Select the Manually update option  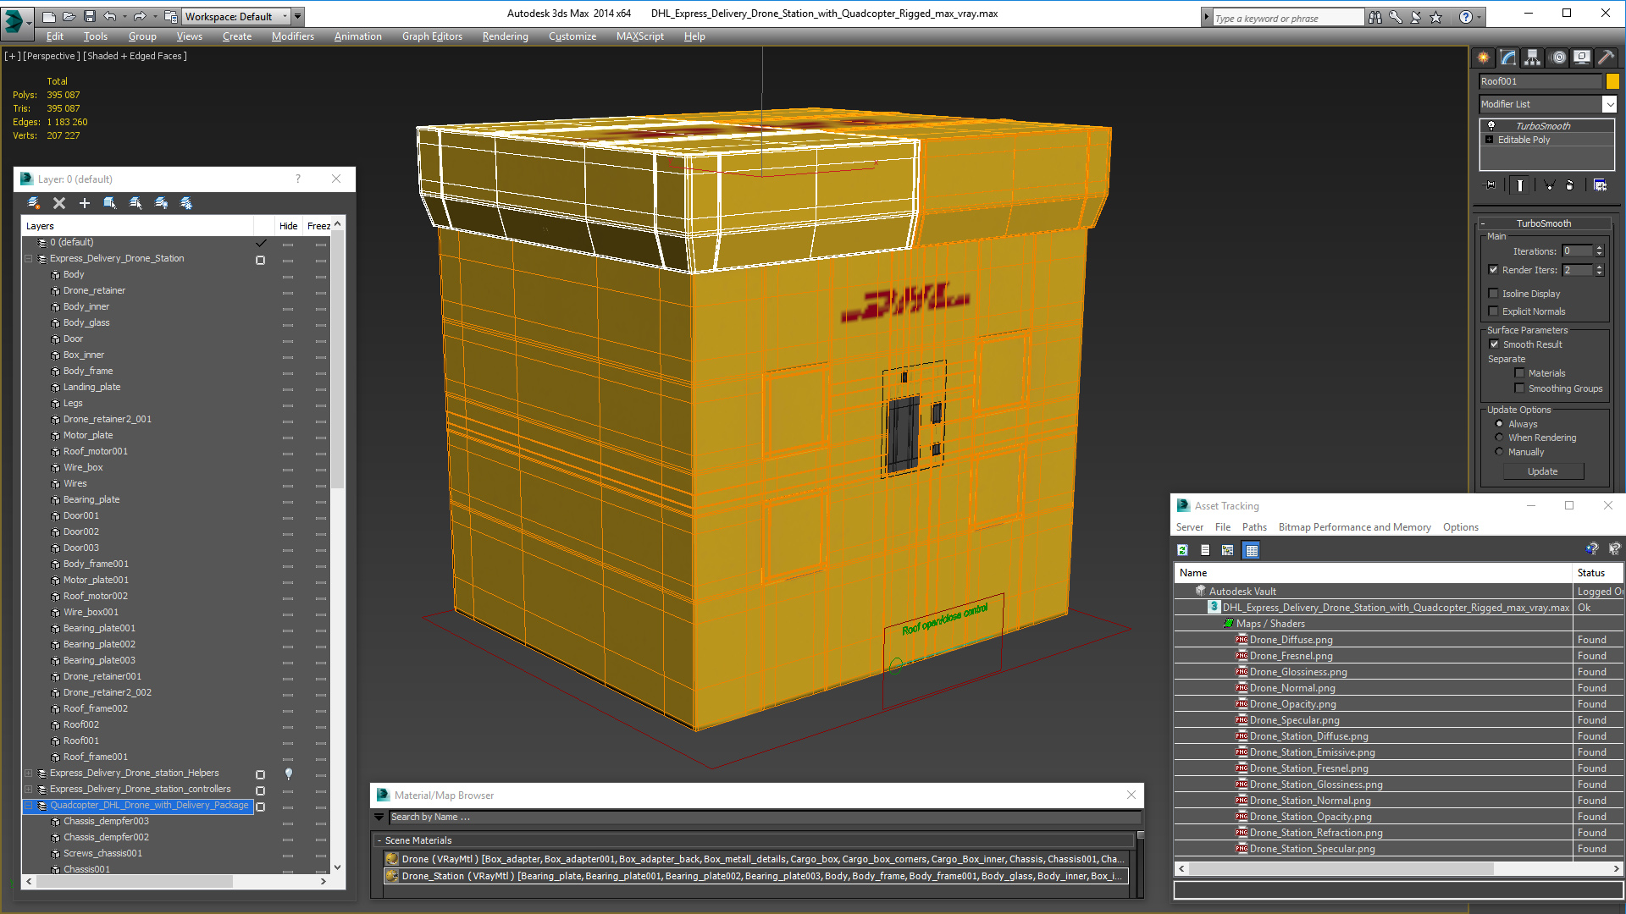(1500, 452)
